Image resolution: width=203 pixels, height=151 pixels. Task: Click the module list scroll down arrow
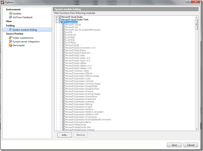point(196,129)
